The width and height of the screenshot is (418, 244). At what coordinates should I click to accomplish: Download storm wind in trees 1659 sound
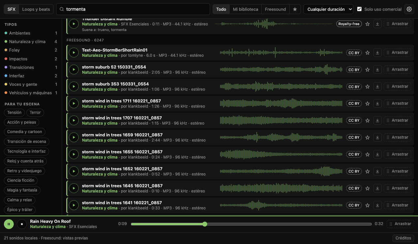pos(378,137)
